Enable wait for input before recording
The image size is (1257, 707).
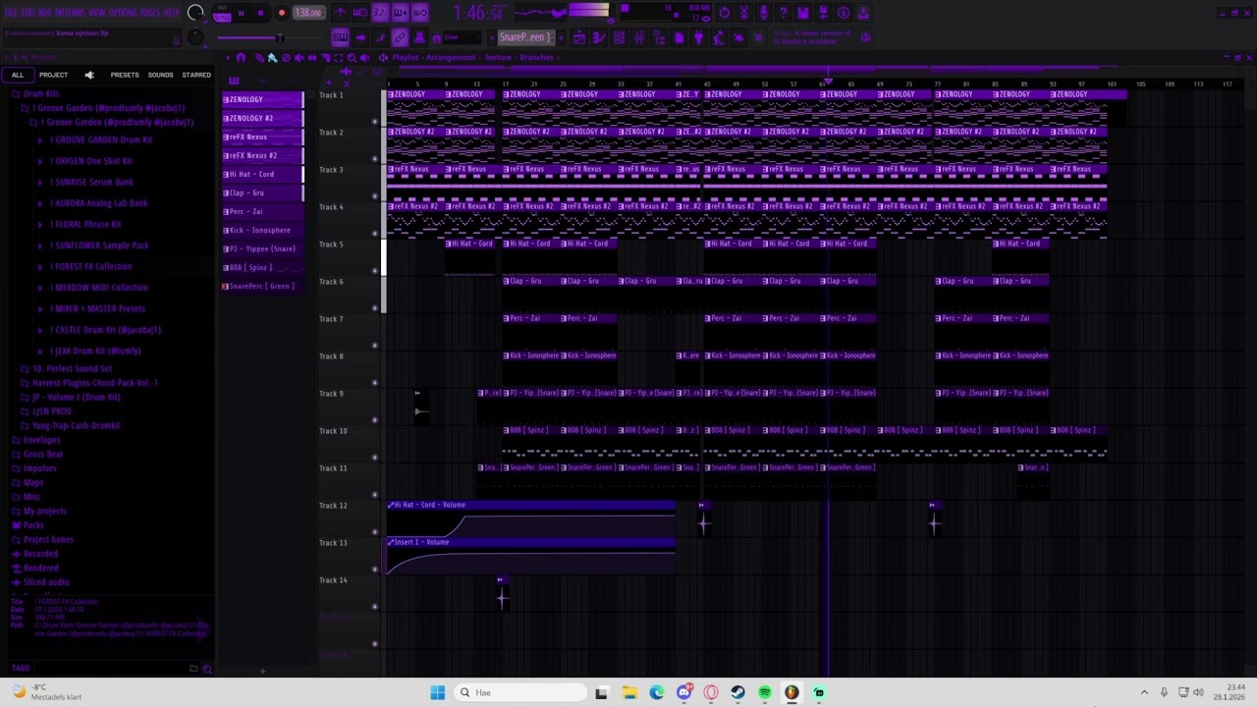(359, 13)
